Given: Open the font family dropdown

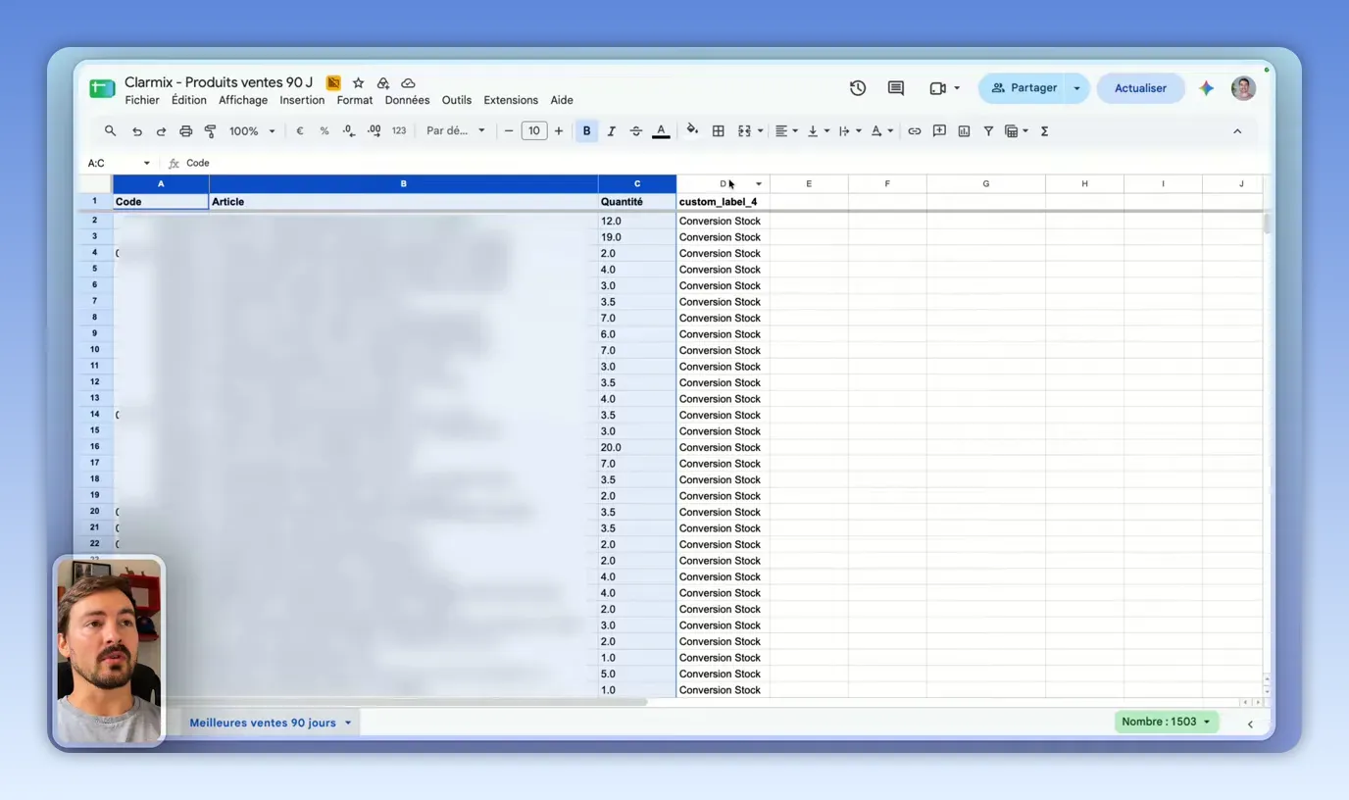Looking at the screenshot, I should [456, 131].
